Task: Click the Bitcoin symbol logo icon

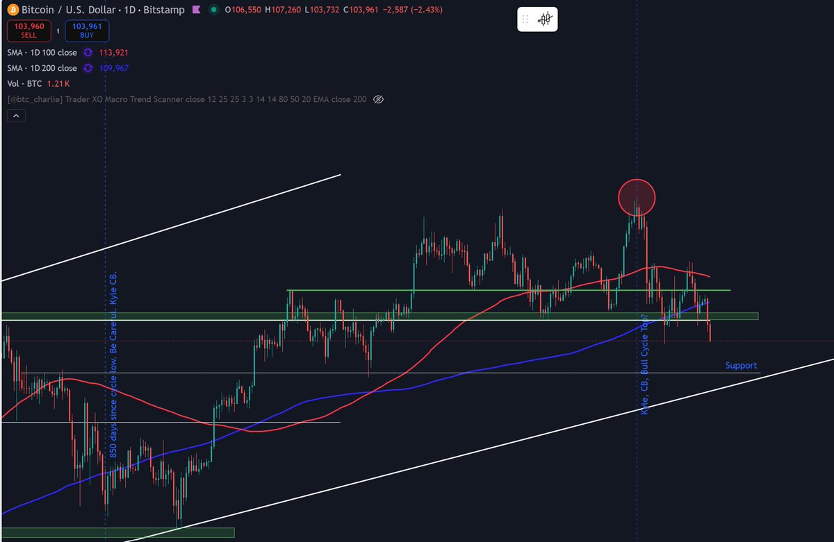Action: 13,10
